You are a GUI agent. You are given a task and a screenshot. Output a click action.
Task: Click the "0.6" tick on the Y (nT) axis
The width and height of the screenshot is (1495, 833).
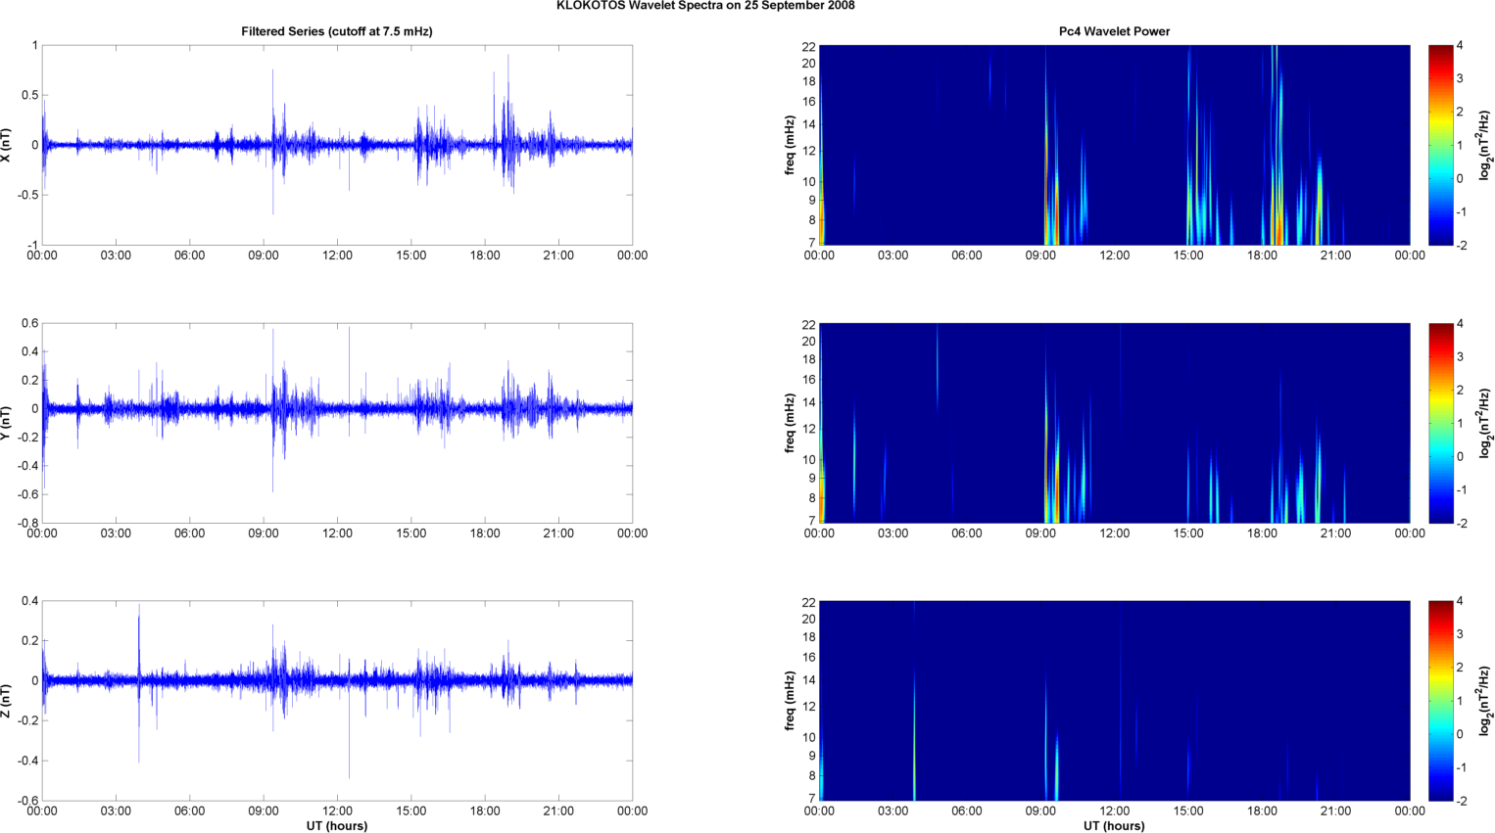tap(29, 323)
